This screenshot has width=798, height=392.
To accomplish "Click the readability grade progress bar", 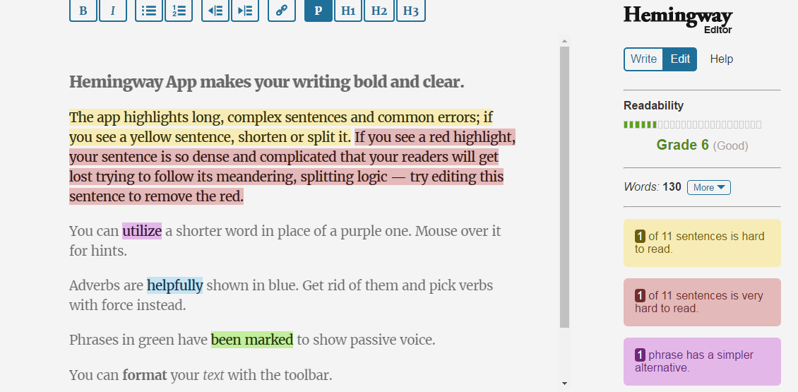I will click(693, 125).
